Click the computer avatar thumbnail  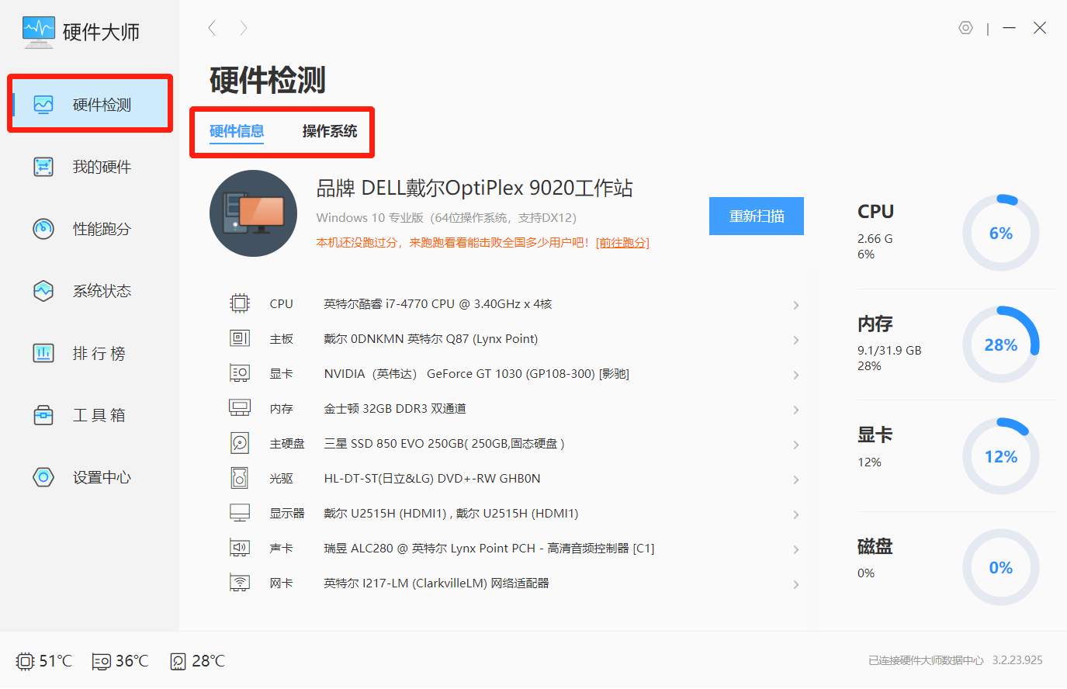253,213
